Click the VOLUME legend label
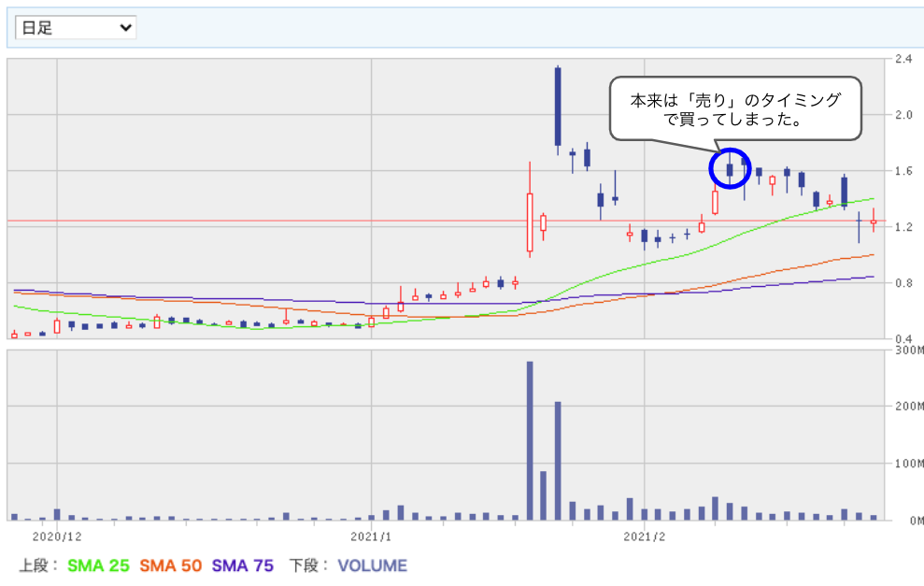Image resolution: width=924 pixels, height=586 pixels. (373, 566)
